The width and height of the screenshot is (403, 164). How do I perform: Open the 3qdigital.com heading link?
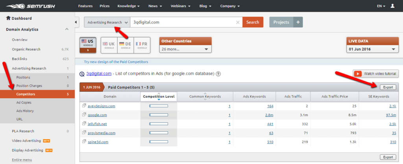click(99, 74)
